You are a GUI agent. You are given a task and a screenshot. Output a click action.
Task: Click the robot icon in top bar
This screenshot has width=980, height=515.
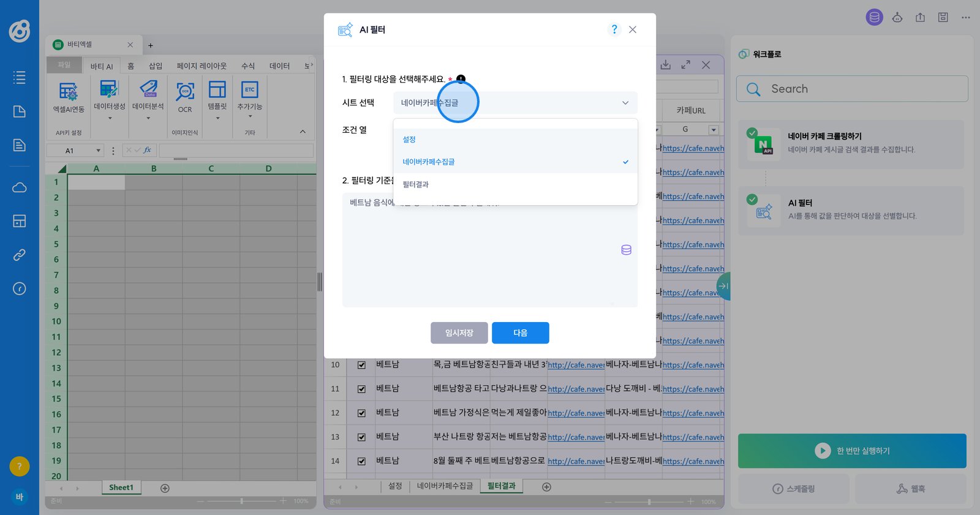tap(897, 17)
